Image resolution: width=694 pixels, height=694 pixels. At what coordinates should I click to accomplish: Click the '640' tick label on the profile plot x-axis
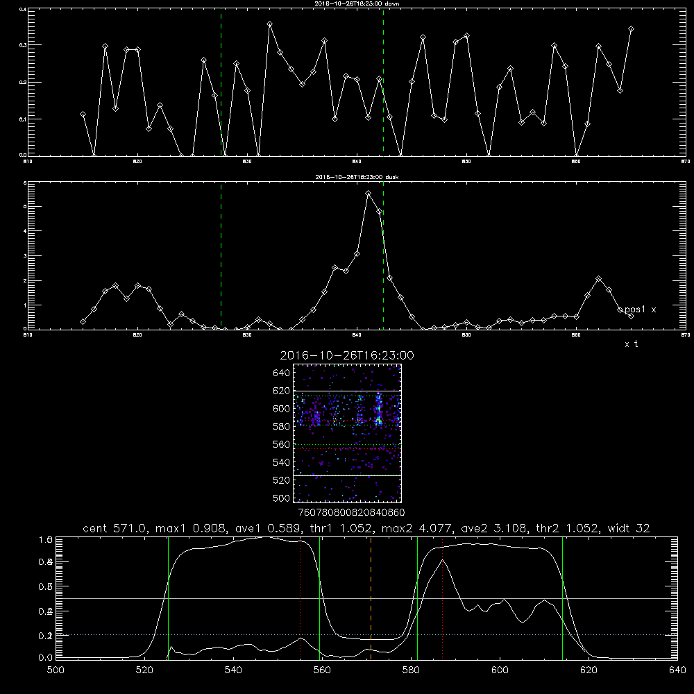click(677, 670)
